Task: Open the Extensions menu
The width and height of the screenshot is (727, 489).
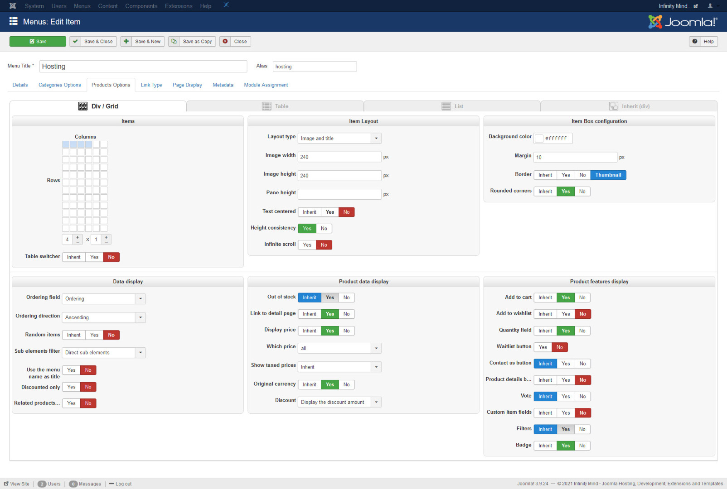Action: 179,6
